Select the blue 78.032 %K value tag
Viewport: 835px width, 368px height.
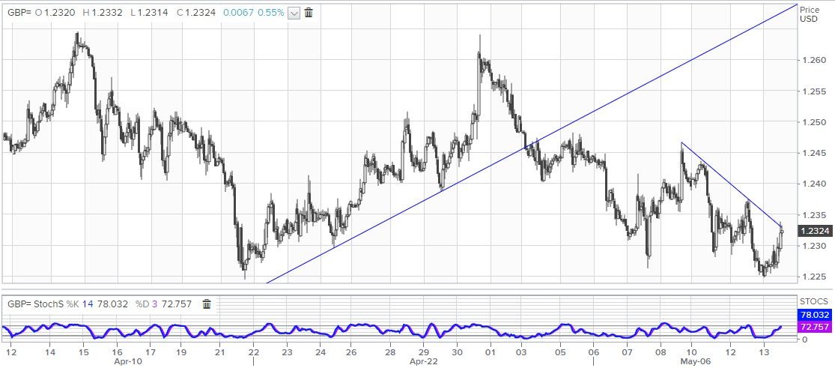coord(814,316)
